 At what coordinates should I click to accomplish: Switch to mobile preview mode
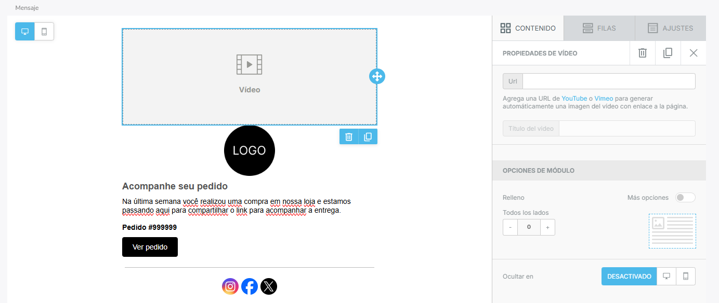click(44, 32)
